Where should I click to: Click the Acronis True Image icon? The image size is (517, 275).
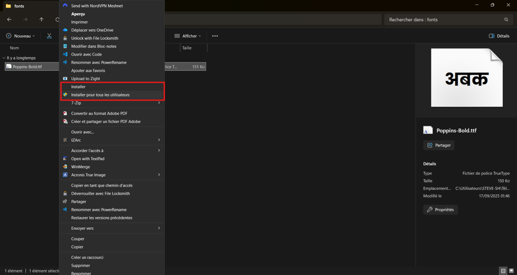pos(65,175)
